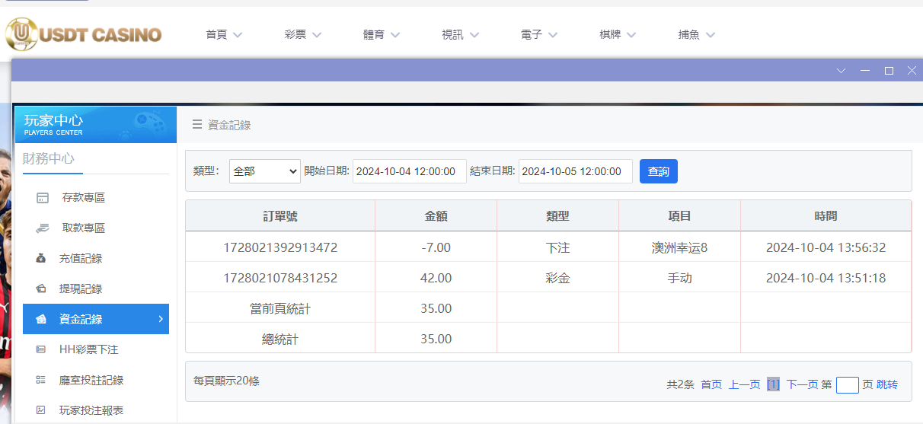Viewport: 923px width, 424px height.
Task: Click the 開始日期 date field
Action: tap(409, 171)
